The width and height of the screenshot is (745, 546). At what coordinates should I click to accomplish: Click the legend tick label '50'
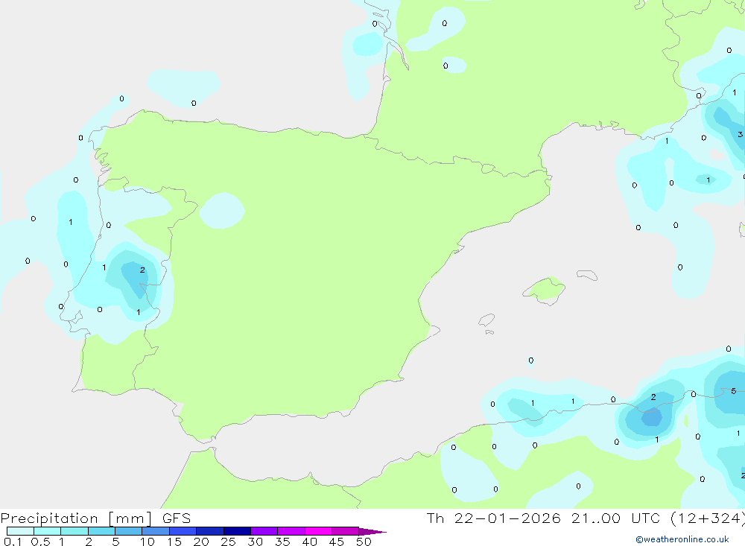tap(364, 542)
